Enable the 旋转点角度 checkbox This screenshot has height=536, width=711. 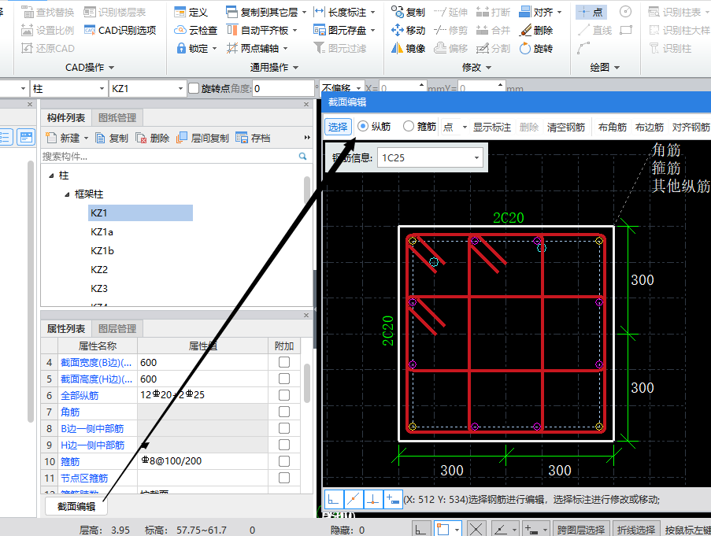pos(194,88)
